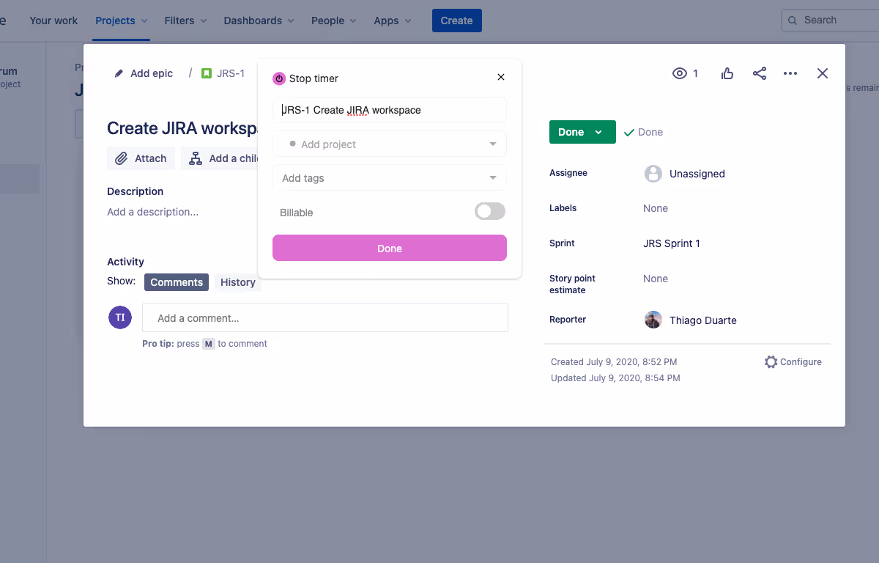Viewport: 879px width, 563px height.
Task: Click the Unassigned avatar icon
Action: [x=653, y=174]
